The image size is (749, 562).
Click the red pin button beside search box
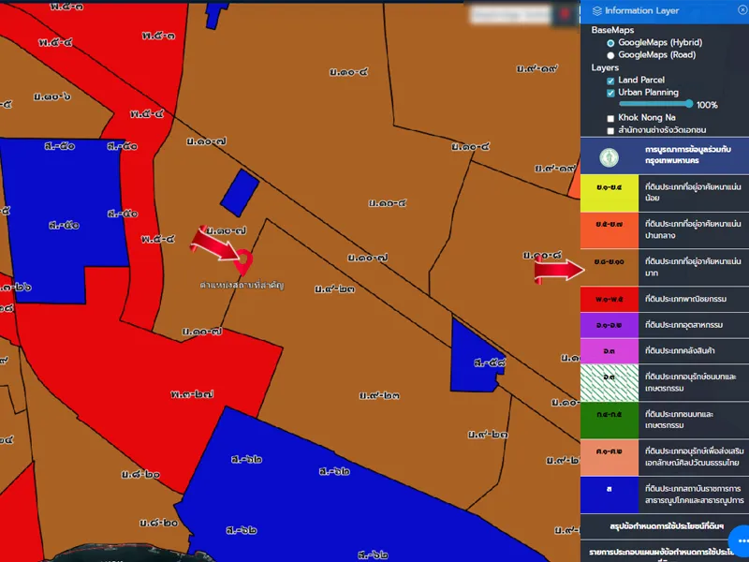(565, 14)
